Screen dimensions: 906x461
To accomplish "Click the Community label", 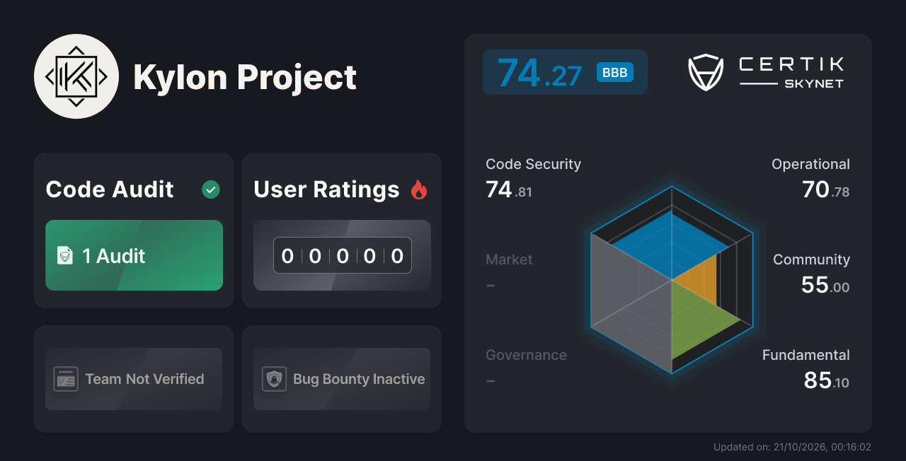I will [811, 259].
